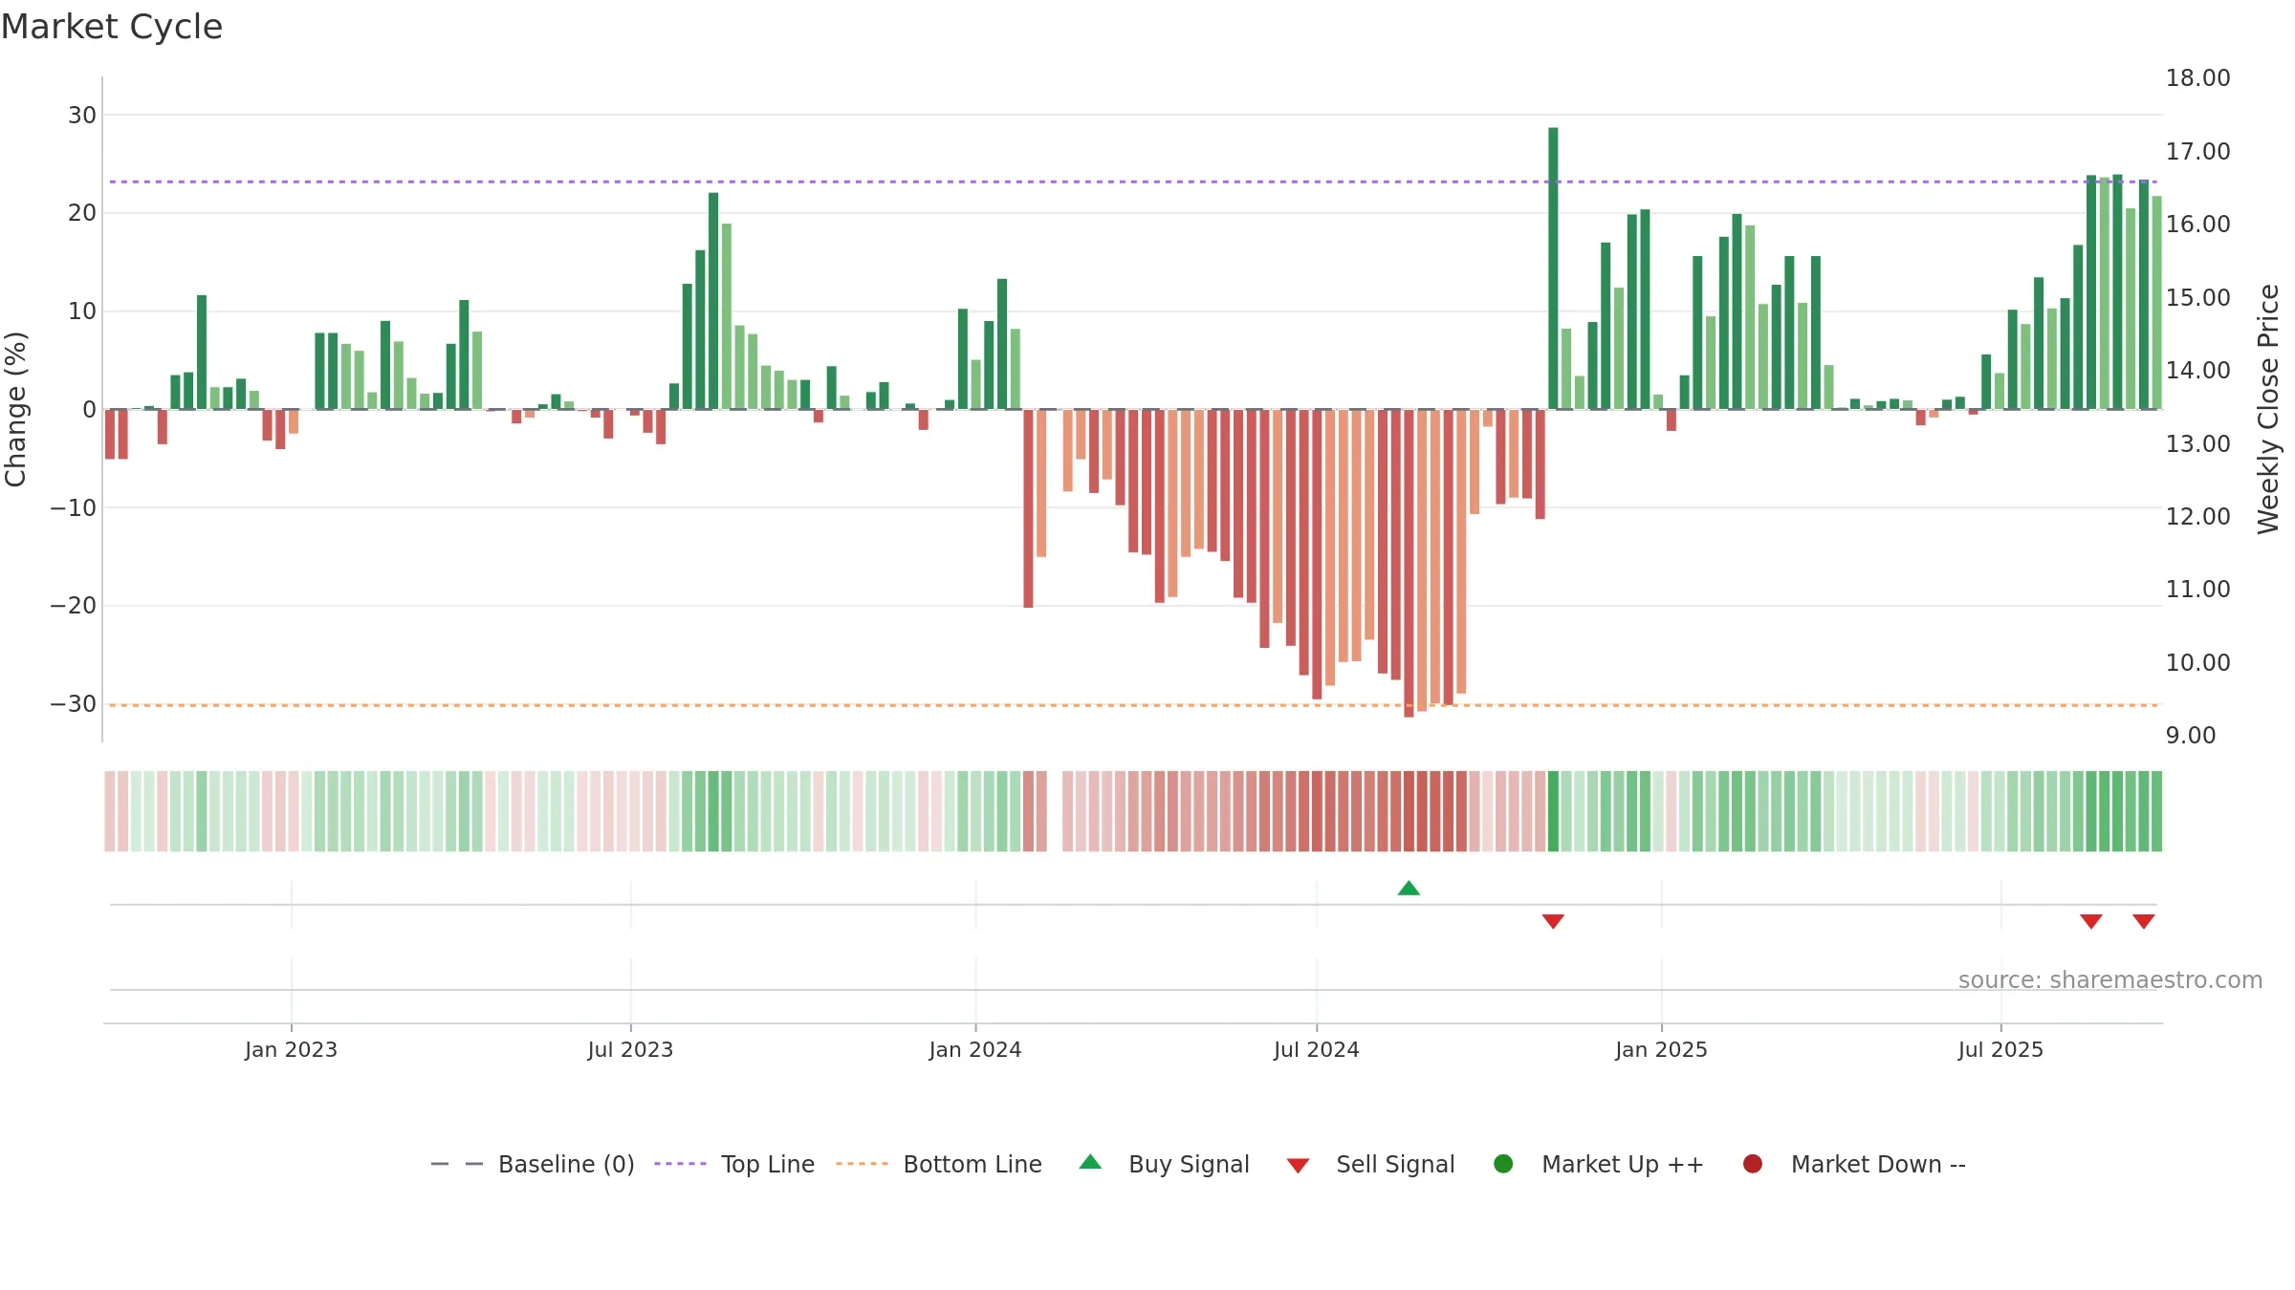Screen dimensions: 2295x1290
Task: Click the Weekly Close Price axis title
Action: 2268,409
